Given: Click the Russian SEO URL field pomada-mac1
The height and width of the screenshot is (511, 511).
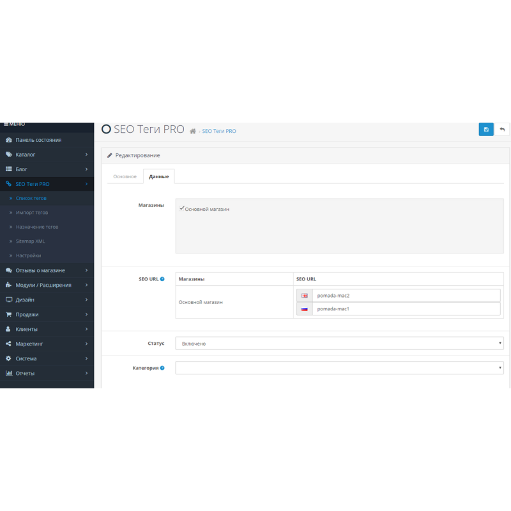Looking at the screenshot, I should point(406,309).
